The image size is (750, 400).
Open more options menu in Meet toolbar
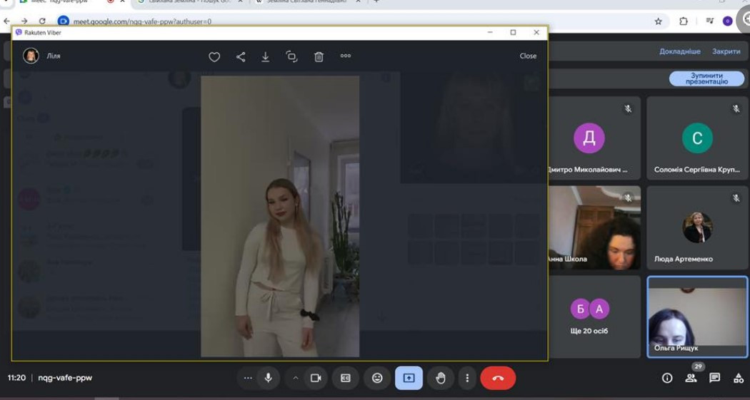click(x=467, y=378)
